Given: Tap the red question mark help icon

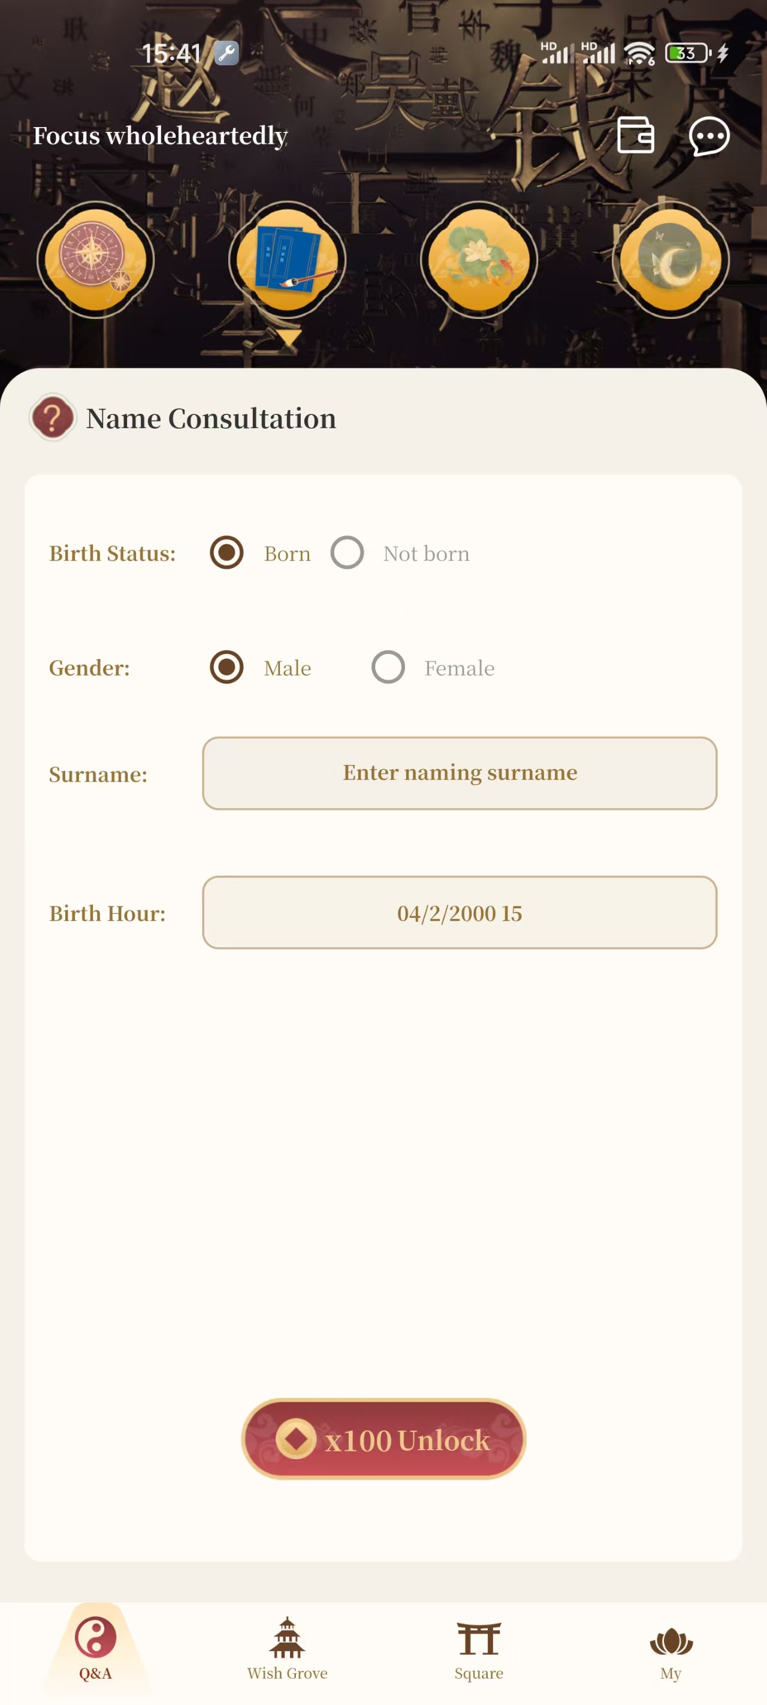Looking at the screenshot, I should (x=53, y=418).
